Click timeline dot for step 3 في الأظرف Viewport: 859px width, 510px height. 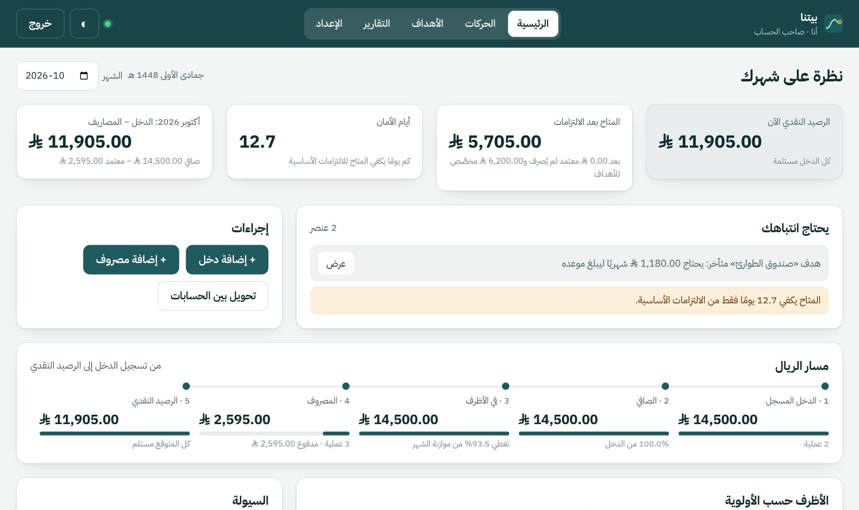coord(506,386)
